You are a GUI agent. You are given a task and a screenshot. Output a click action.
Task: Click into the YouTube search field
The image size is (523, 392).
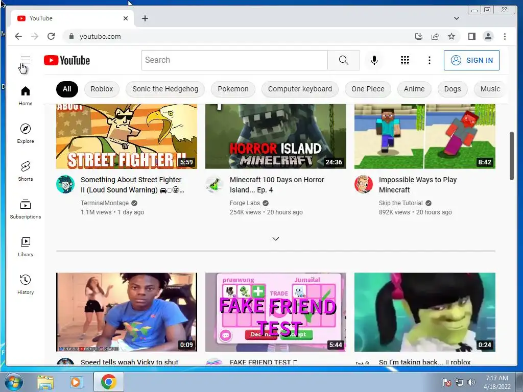(234, 60)
